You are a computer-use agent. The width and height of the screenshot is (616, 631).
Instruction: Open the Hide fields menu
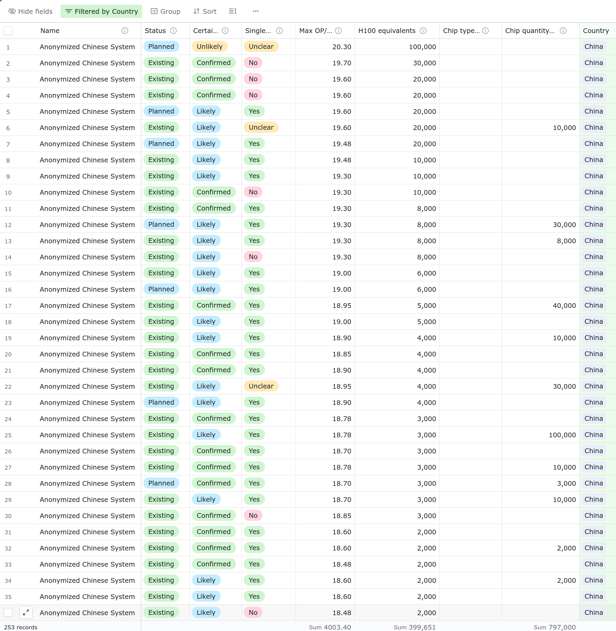point(31,11)
